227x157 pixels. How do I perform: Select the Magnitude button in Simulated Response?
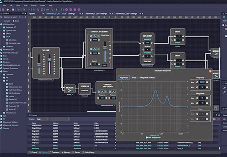pos(124,78)
